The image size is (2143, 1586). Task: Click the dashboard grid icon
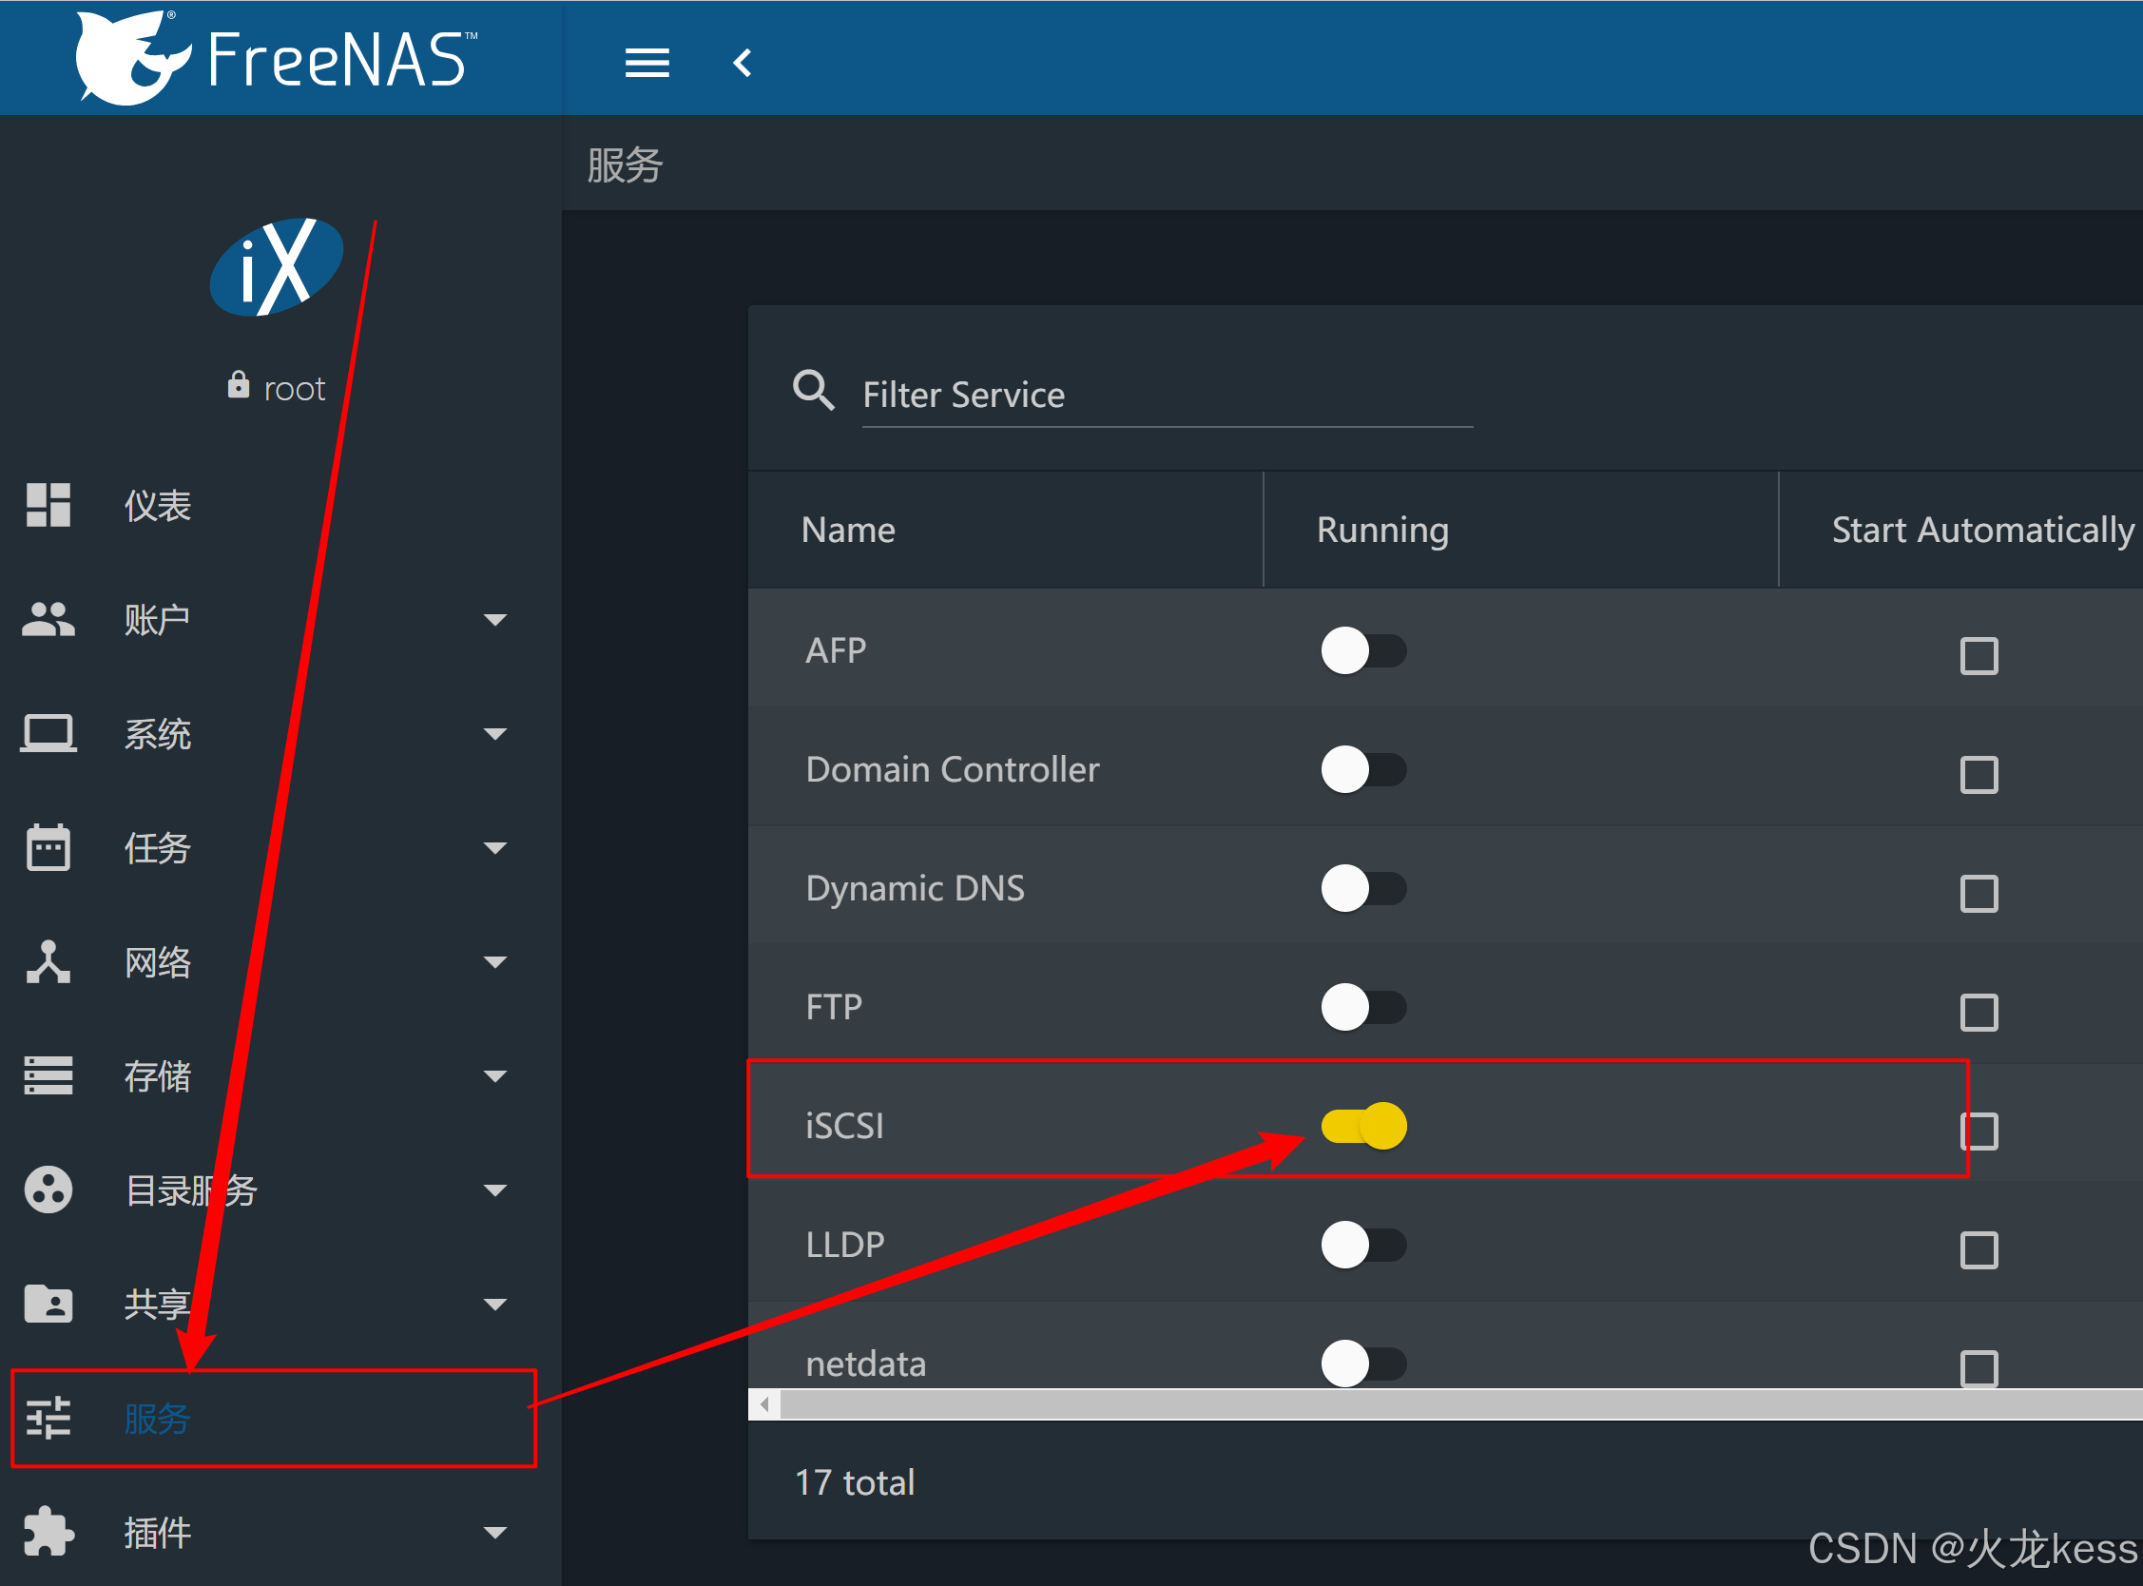pyautogui.click(x=48, y=505)
